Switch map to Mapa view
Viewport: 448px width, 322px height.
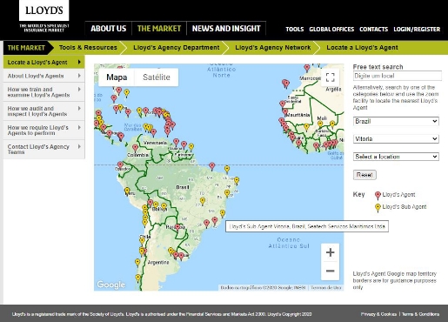coord(117,77)
